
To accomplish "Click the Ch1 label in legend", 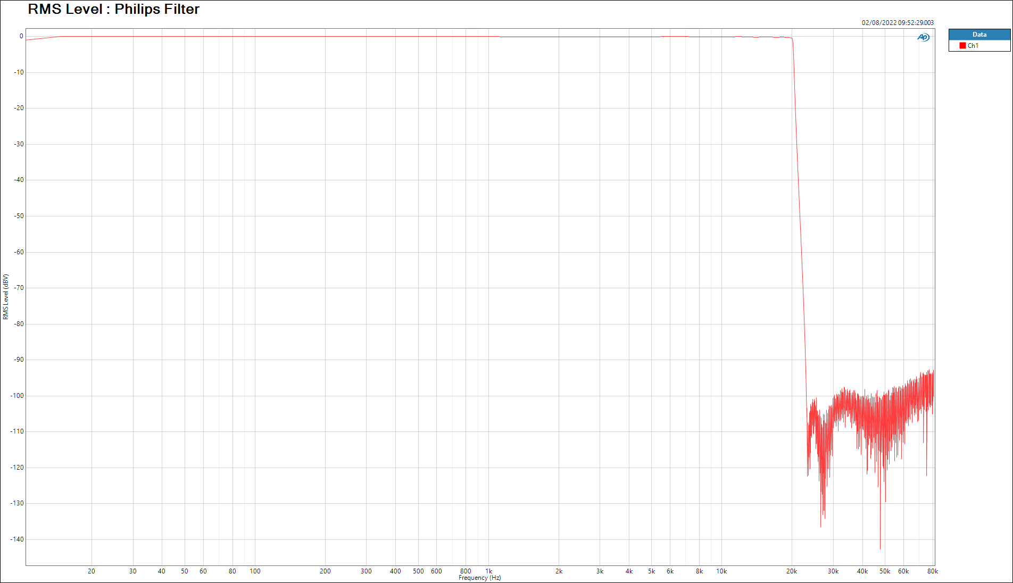I will 973,46.
